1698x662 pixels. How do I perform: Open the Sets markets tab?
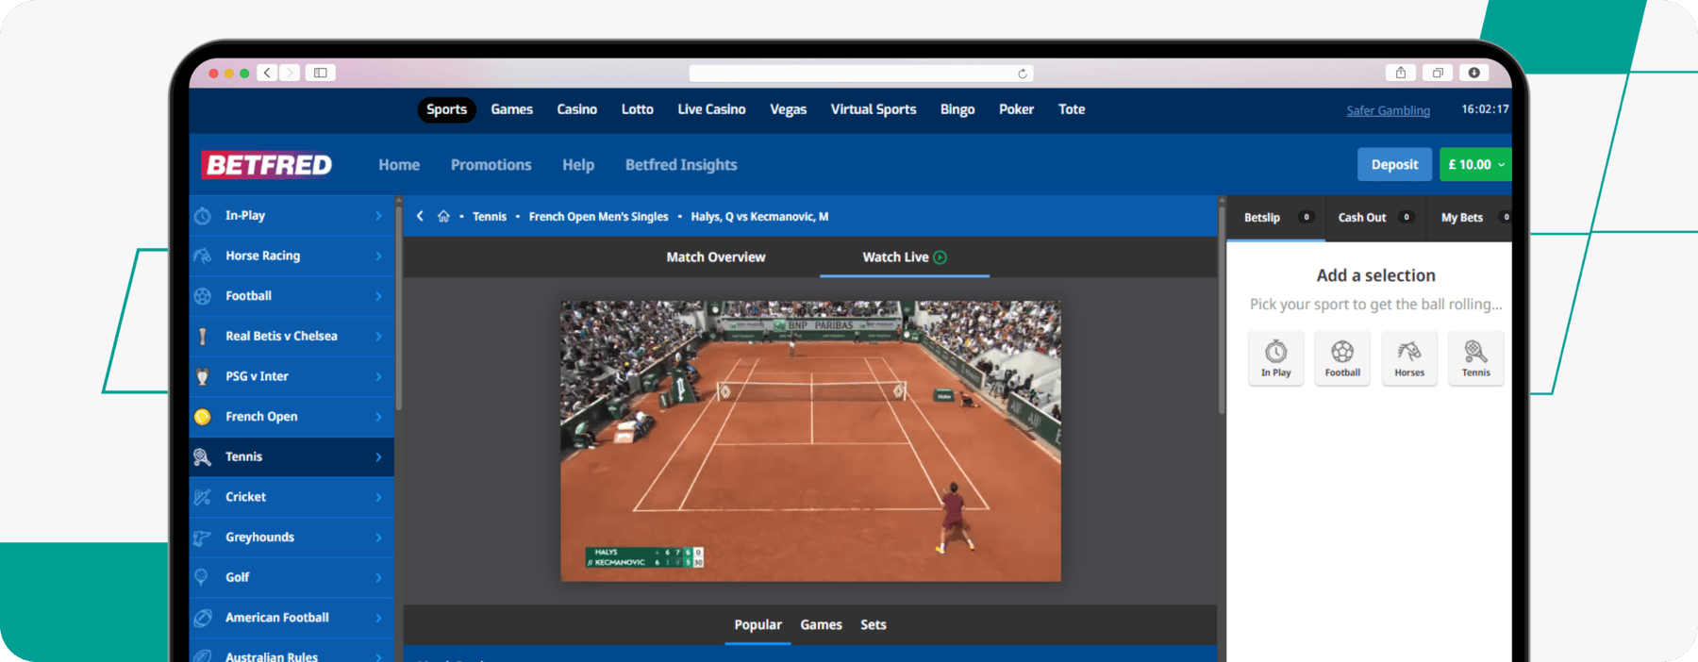[874, 624]
